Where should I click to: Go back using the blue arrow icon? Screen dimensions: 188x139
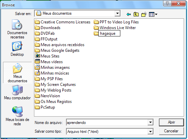click(129, 14)
